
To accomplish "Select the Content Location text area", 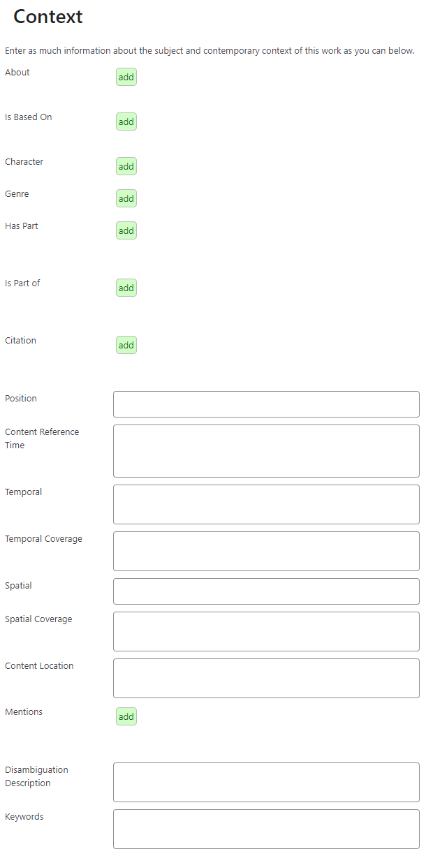I will pos(266,678).
